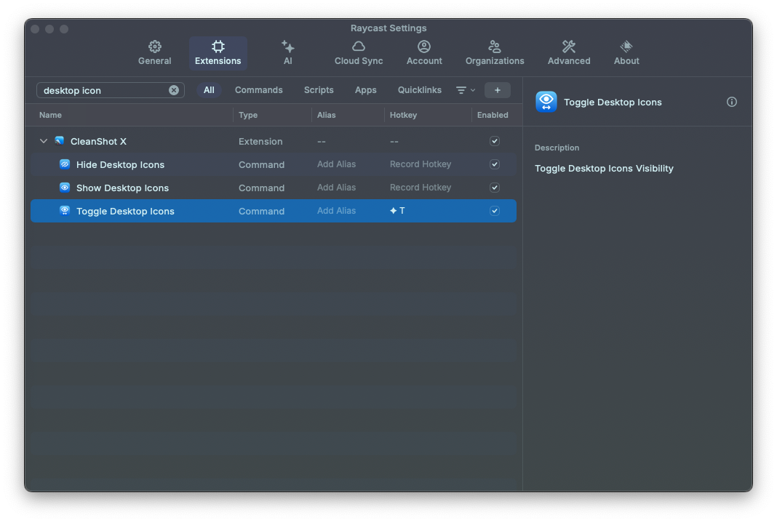The width and height of the screenshot is (777, 522).
Task: Click the Alias column header
Action: point(326,115)
